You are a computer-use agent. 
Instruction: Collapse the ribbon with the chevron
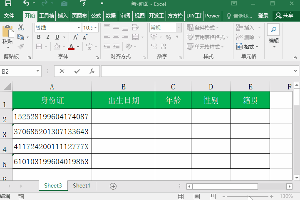tap(295, 57)
